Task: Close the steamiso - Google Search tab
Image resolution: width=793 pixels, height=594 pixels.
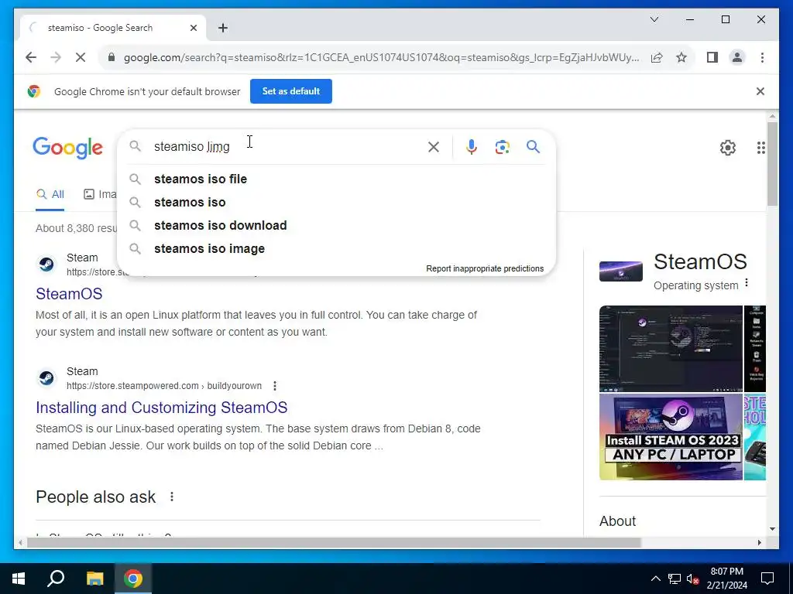Action: click(x=193, y=28)
